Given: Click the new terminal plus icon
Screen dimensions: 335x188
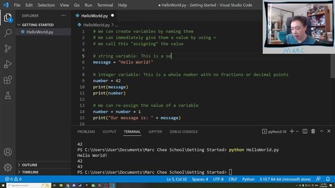Looking at the screenshot, I should (292, 132).
